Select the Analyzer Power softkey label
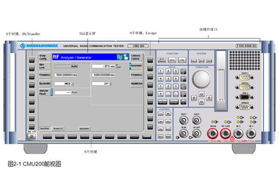This screenshot has height=193, width=279. coord(45,92)
